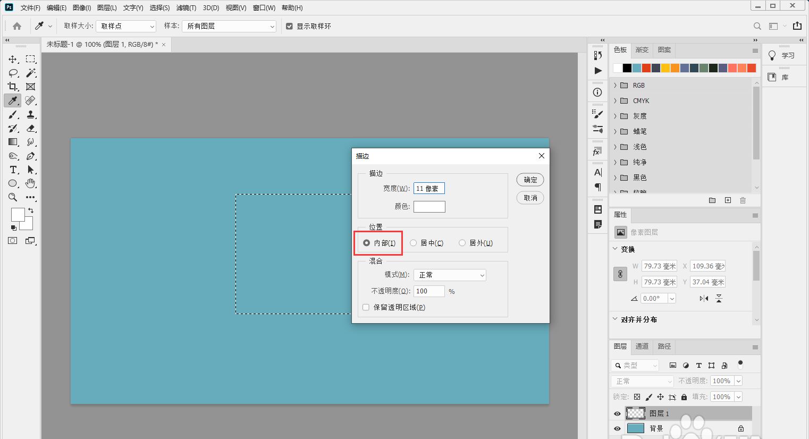Hide the 图层 1 layer visibility
This screenshot has width=809, height=439.
[617, 413]
